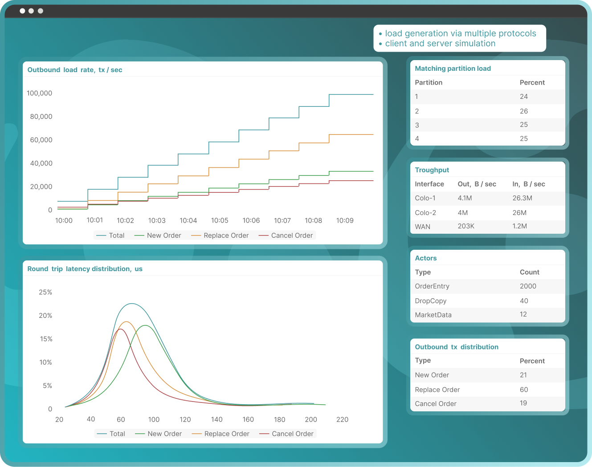The width and height of the screenshot is (592, 467).
Task: Select the WAN interface row
Action: click(x=487, y=226)
